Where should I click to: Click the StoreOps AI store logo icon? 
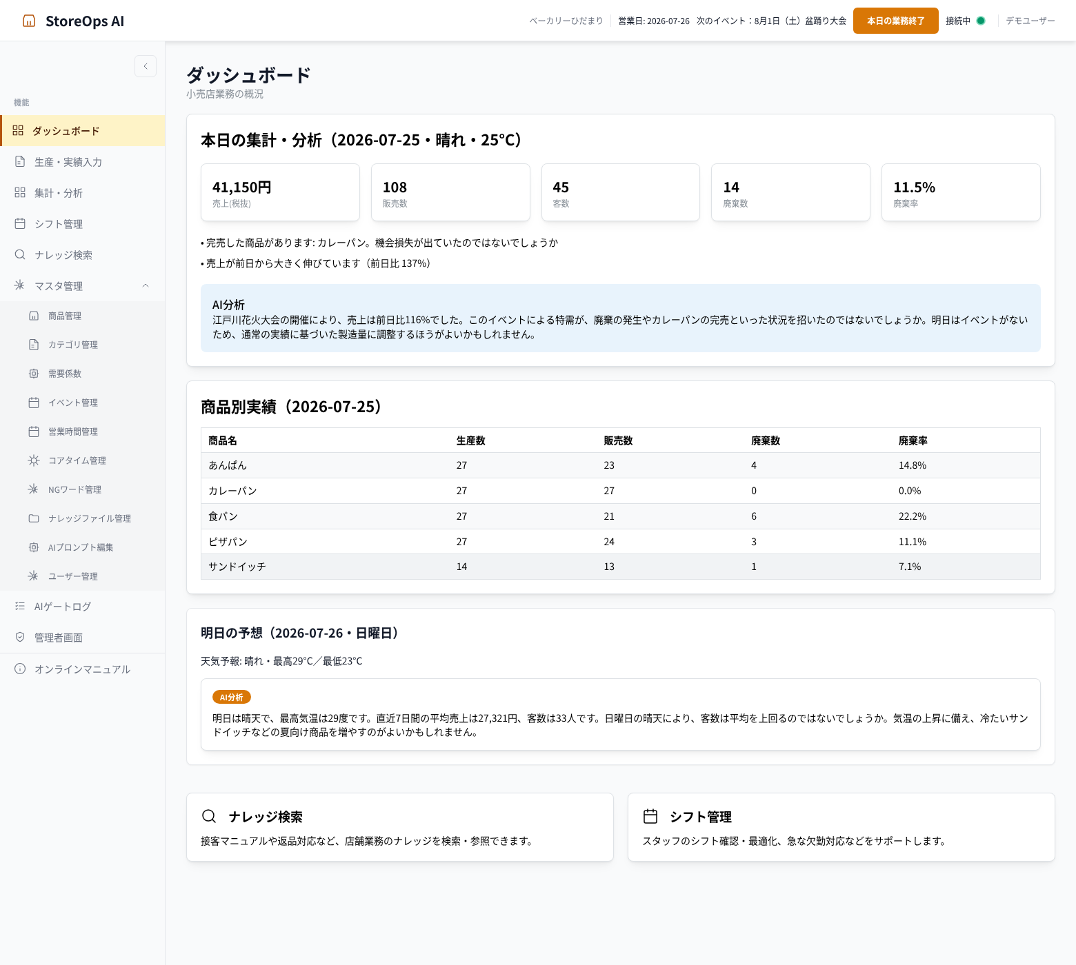tap(29, 21)
